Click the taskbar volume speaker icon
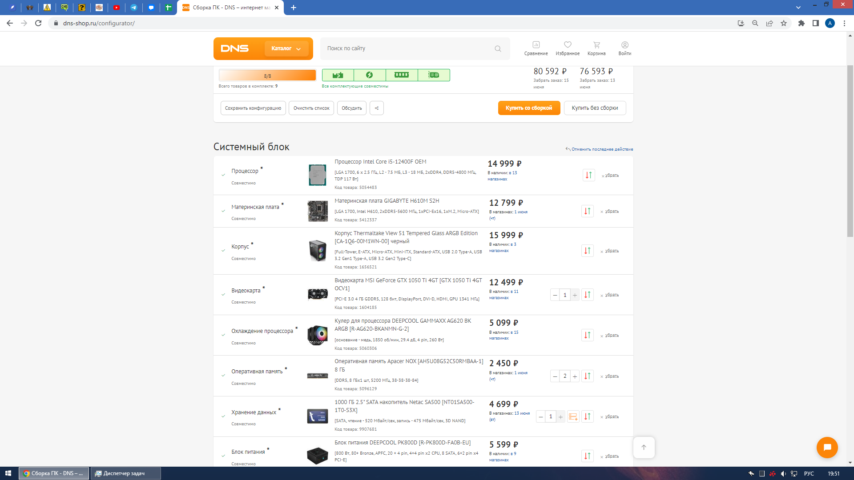 pos(783,473)
